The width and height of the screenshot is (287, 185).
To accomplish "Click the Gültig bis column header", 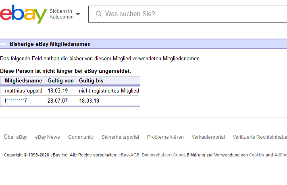I will tap(91, 80).
